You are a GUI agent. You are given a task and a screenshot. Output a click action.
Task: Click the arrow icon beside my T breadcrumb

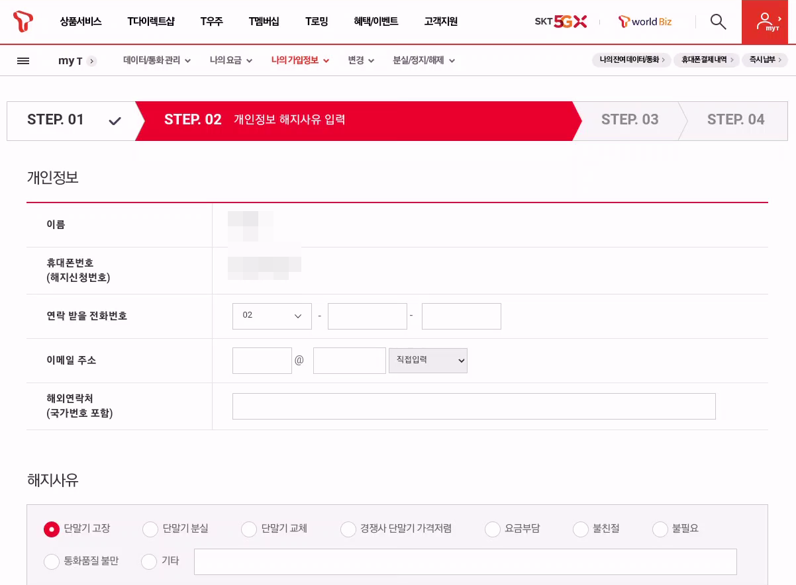tap(92, 61)
